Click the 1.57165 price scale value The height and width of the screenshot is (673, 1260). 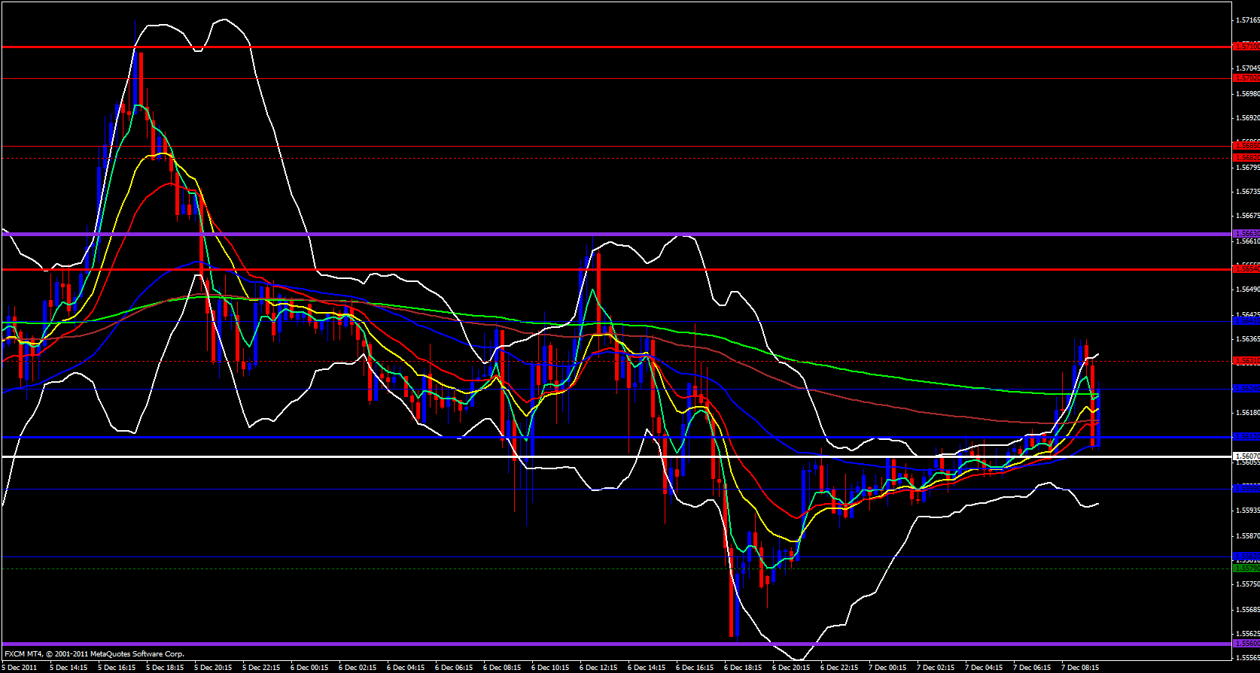[x=1247, y=21]
